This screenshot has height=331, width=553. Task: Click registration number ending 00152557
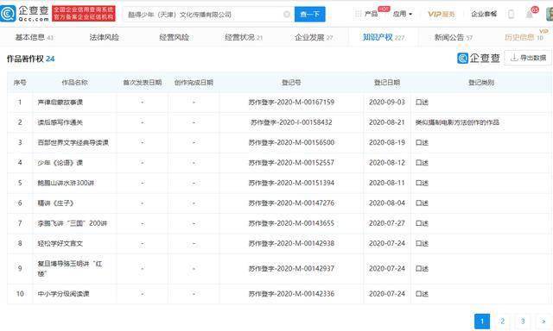point(291,163)
